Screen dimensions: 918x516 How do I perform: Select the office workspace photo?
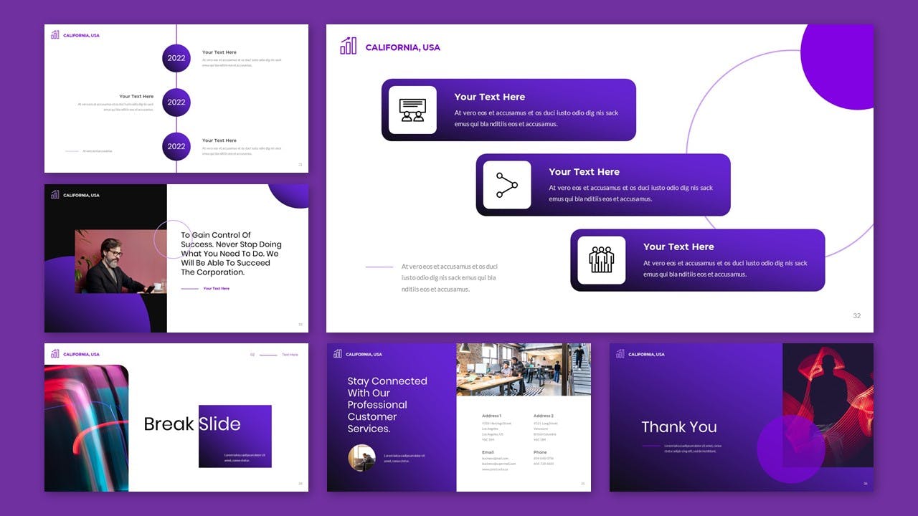pos(524,369)
